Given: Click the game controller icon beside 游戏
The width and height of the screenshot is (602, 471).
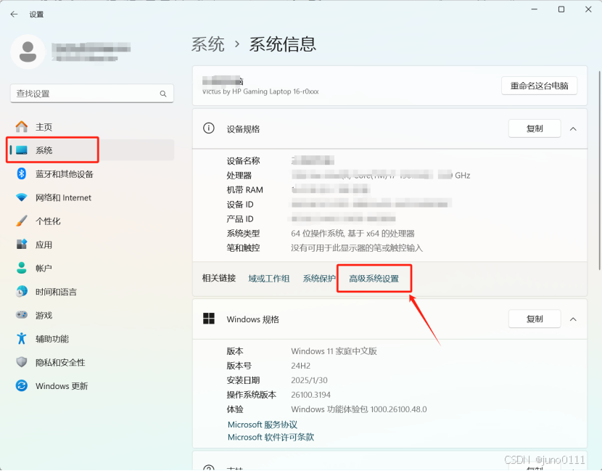Looking at the screenshot, I should click(x=22, y=315).
